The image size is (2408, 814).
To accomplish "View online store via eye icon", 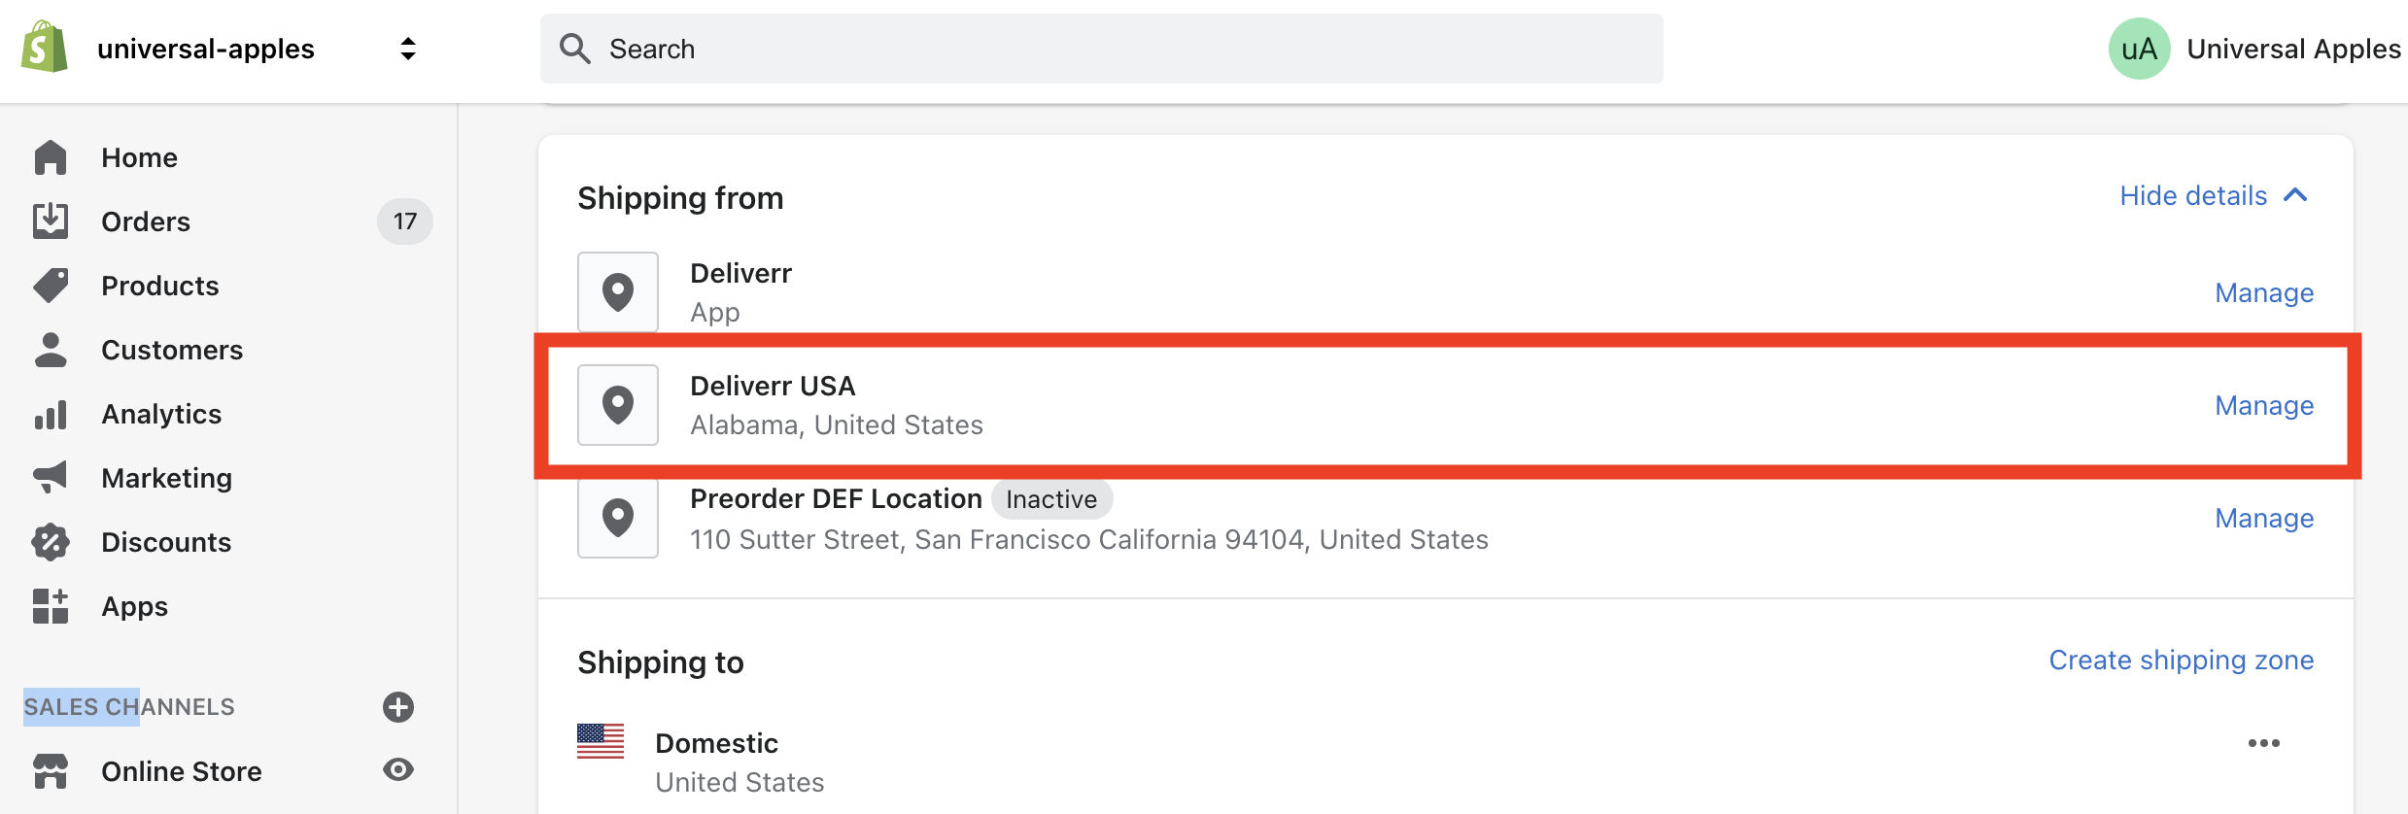I will pos(398,770).
